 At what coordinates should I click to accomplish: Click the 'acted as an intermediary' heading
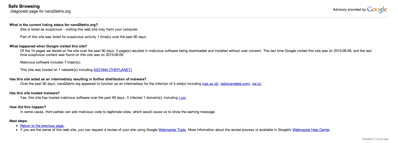[78, 79]
